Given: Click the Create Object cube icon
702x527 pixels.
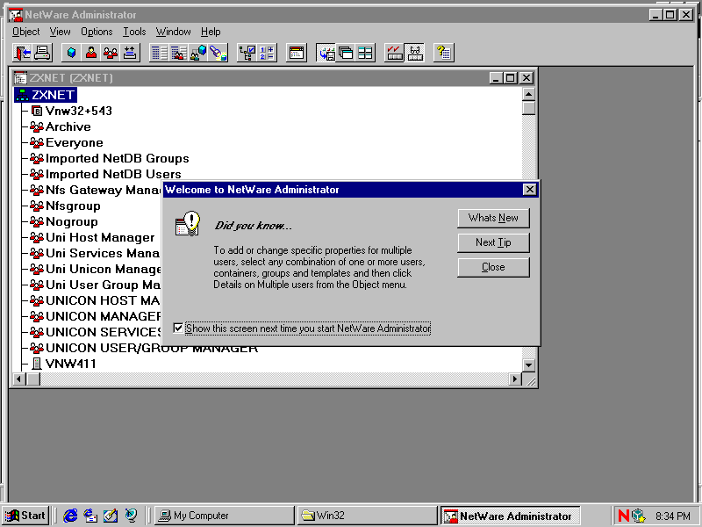Looking at the screenshot, I should [71, 53].
